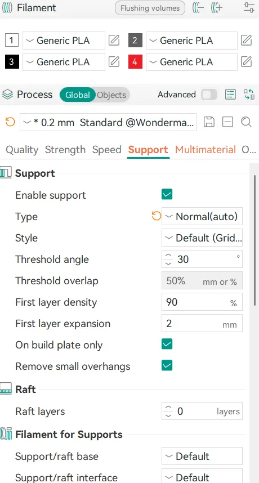The image size is (259, 483).
Task: Switch to the Multimaterial tab
Action: (206, 150)
